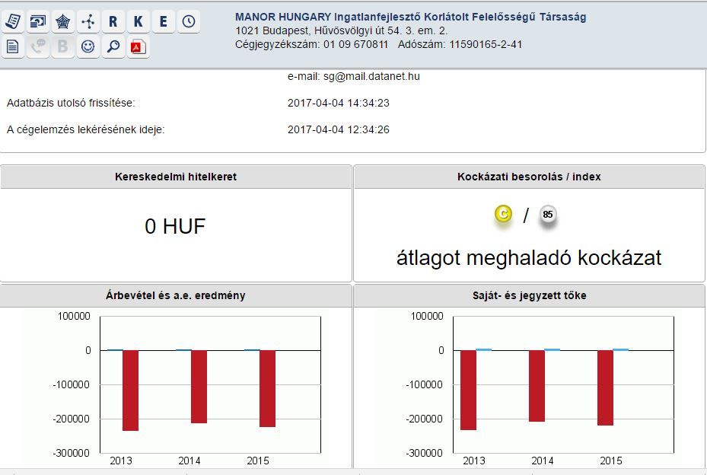Click the Adatbázis utolsó frissítése label
The height and width of the screenshot is (475, 707).
(x=71, y=103)
